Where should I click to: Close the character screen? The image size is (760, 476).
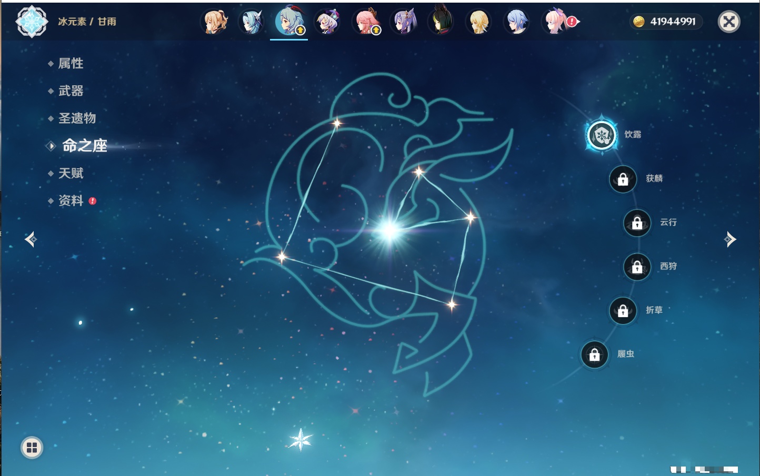click(729, 22)
